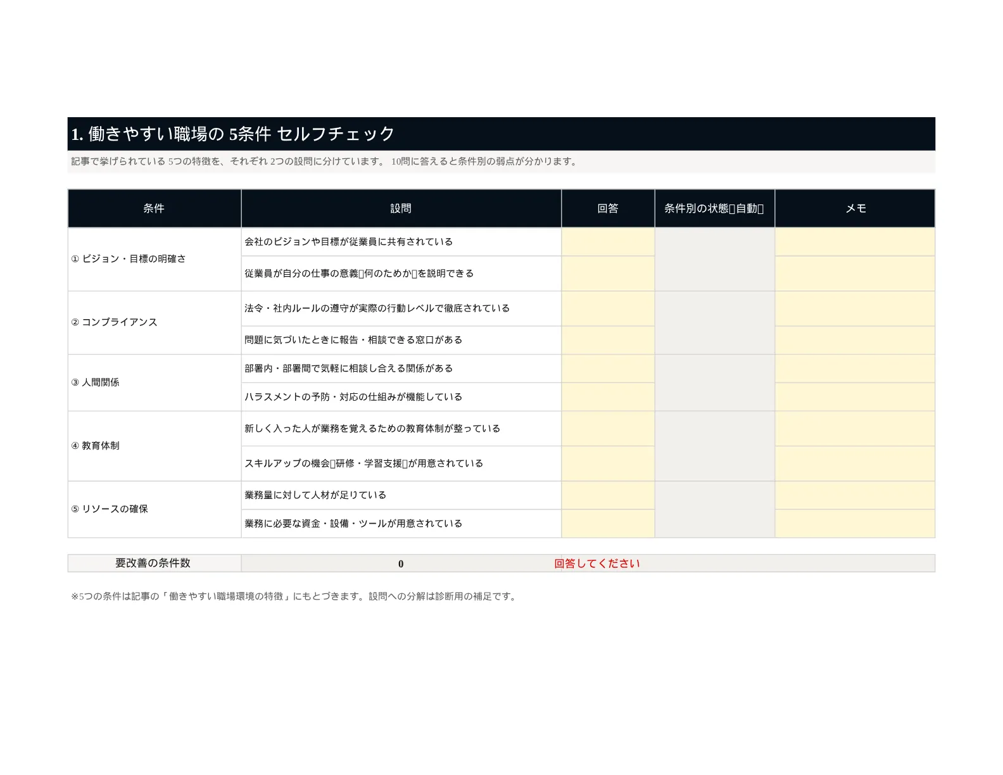Viewport: 1003px width, 775px height.
Task: Select the ② コンプライアンス condition cell
Action: (x=155, y=323)
